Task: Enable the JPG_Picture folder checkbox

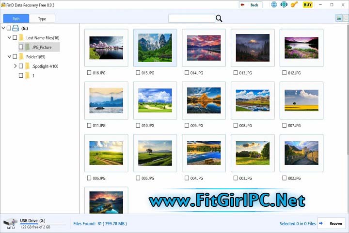Action: (x=21, y=47)
